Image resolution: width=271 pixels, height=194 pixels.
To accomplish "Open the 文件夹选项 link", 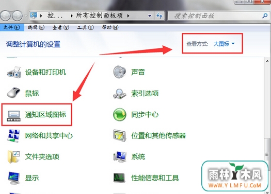I will (x=42, y=157).
